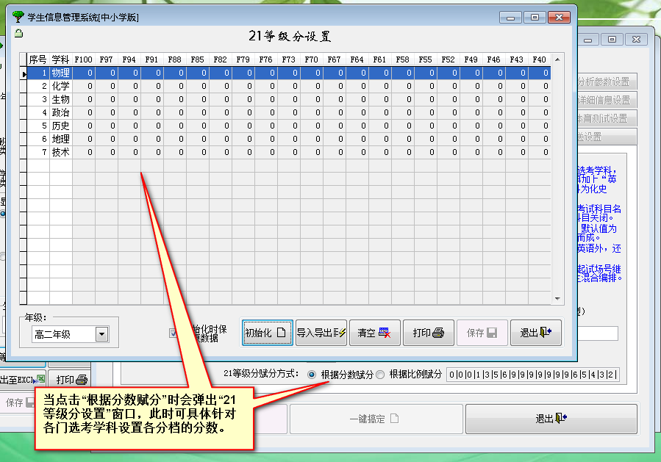Click the F100 column header
661x462 pixels.
[x=83, y=59]
